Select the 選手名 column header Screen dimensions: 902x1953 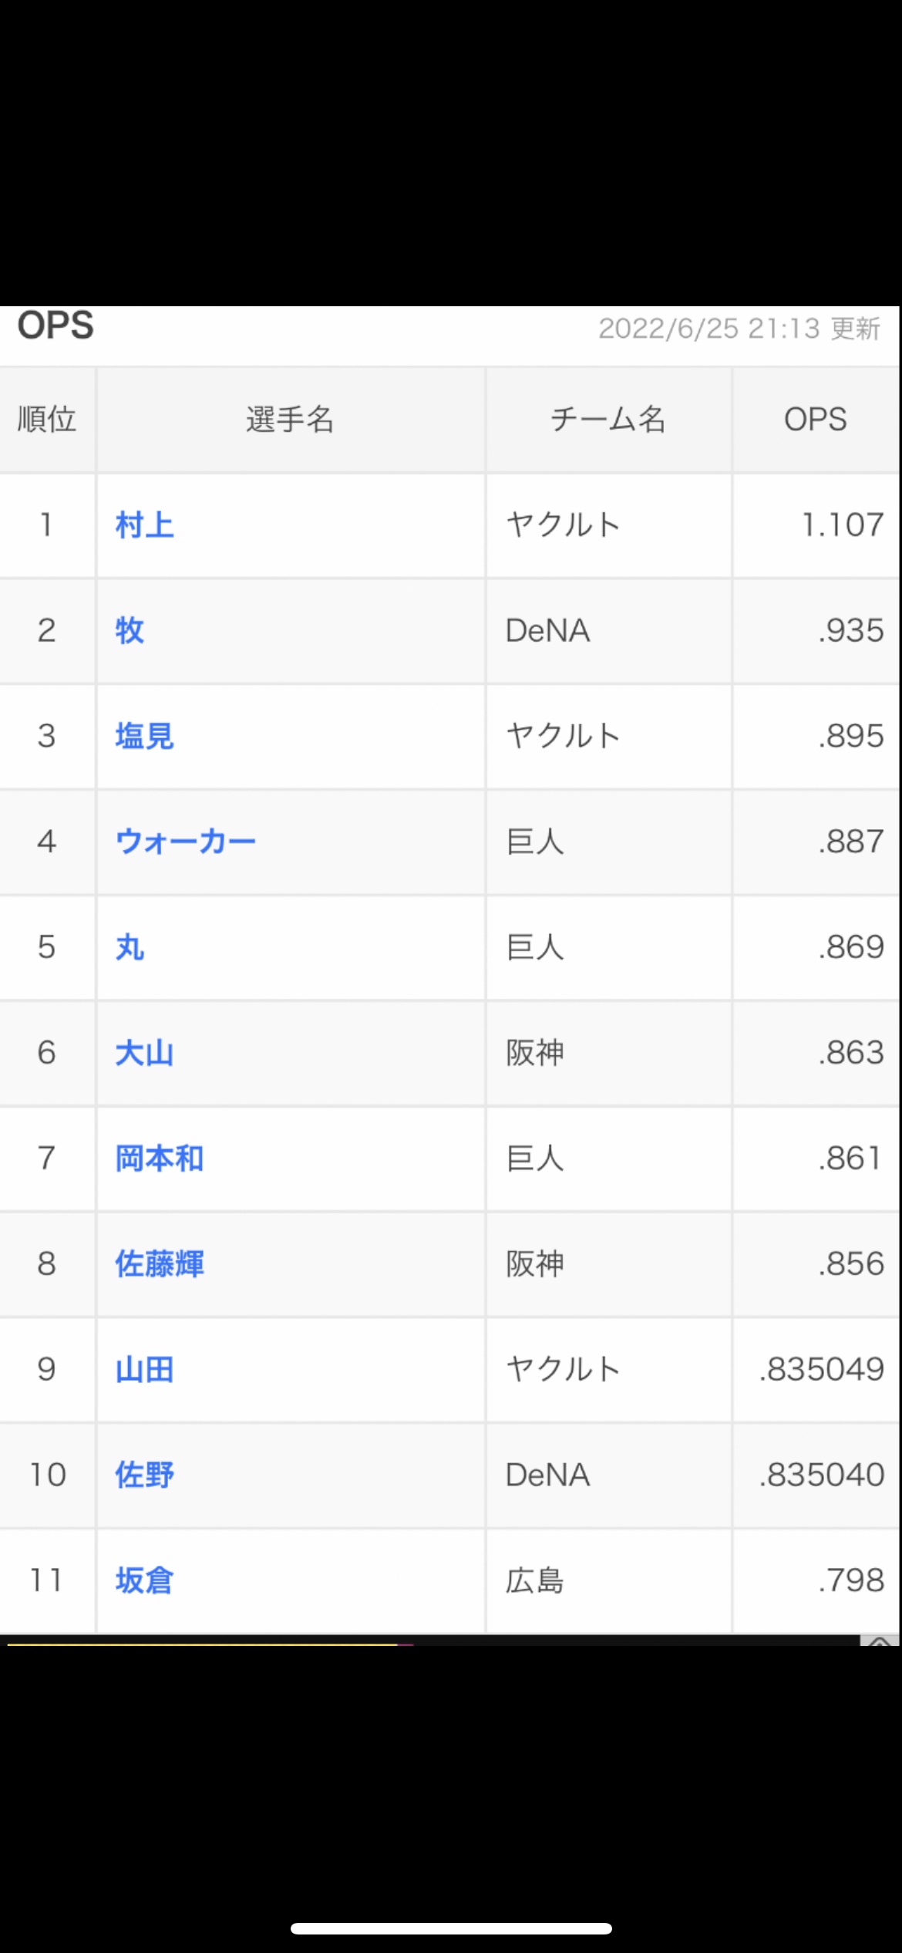(291, 420)
